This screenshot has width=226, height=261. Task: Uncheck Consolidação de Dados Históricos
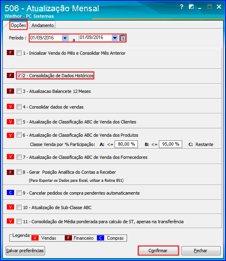[x=19, y=75]
